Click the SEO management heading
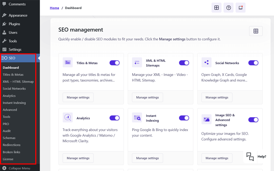 [81, 30]
